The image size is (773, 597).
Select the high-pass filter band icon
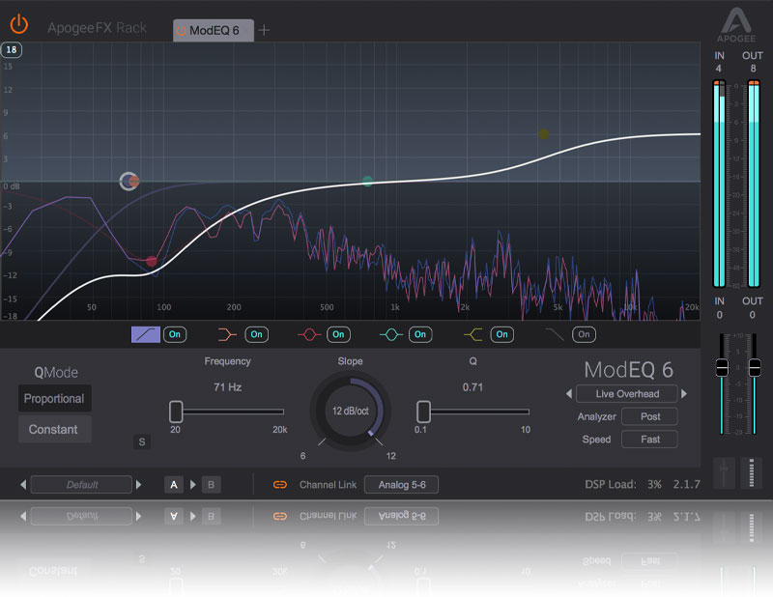tap(145, 334)
